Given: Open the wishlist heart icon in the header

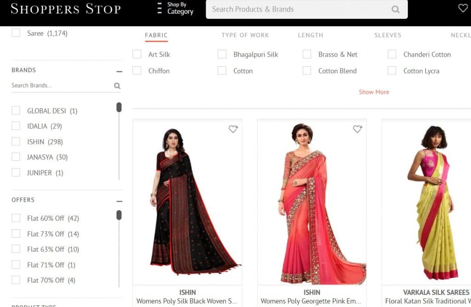Looking at the screenshot, I should [463, 8].
